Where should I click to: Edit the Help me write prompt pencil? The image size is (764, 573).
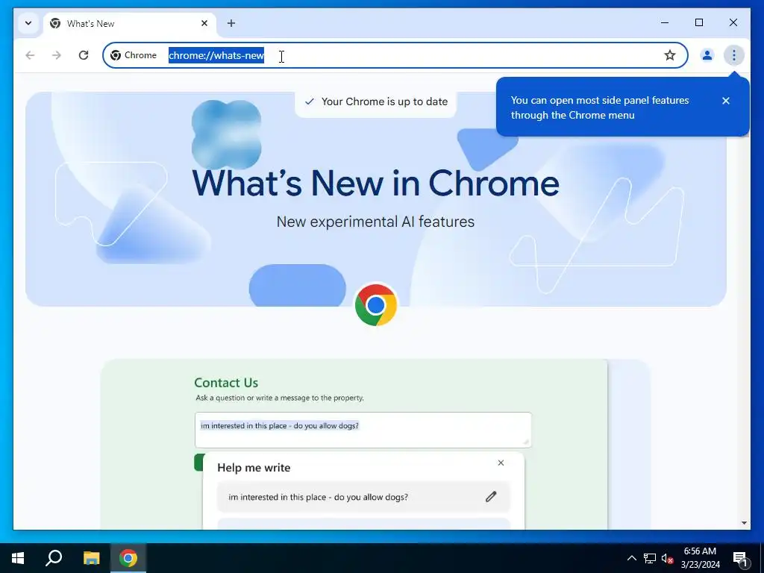point(491,496)
